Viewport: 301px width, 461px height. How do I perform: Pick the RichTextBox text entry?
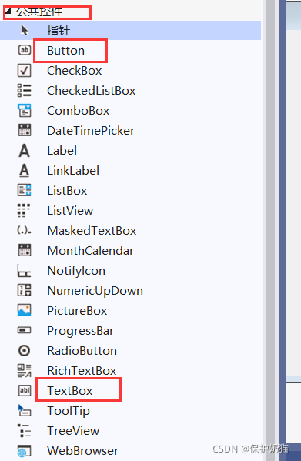(82, 371)
